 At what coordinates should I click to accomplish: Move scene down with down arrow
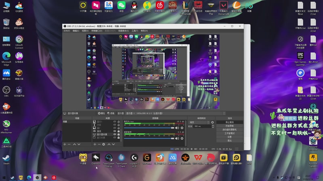(x=79, y=144)
